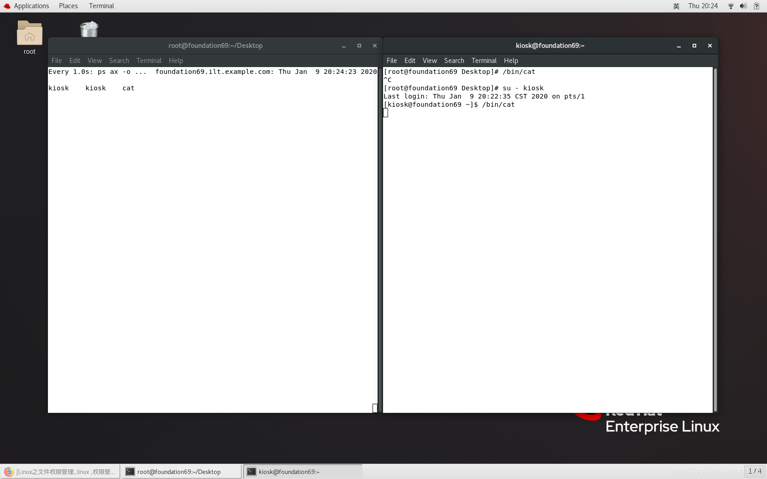Viewport: 767px width, 479px height.
Task: Switch to Firefox Linux文件权限管理 taskbar entry
Action: tap(60, 472)
